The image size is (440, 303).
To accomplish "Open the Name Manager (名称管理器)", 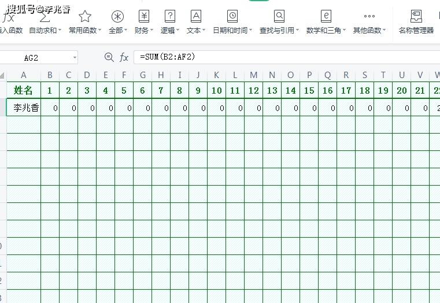I will 416,16.
